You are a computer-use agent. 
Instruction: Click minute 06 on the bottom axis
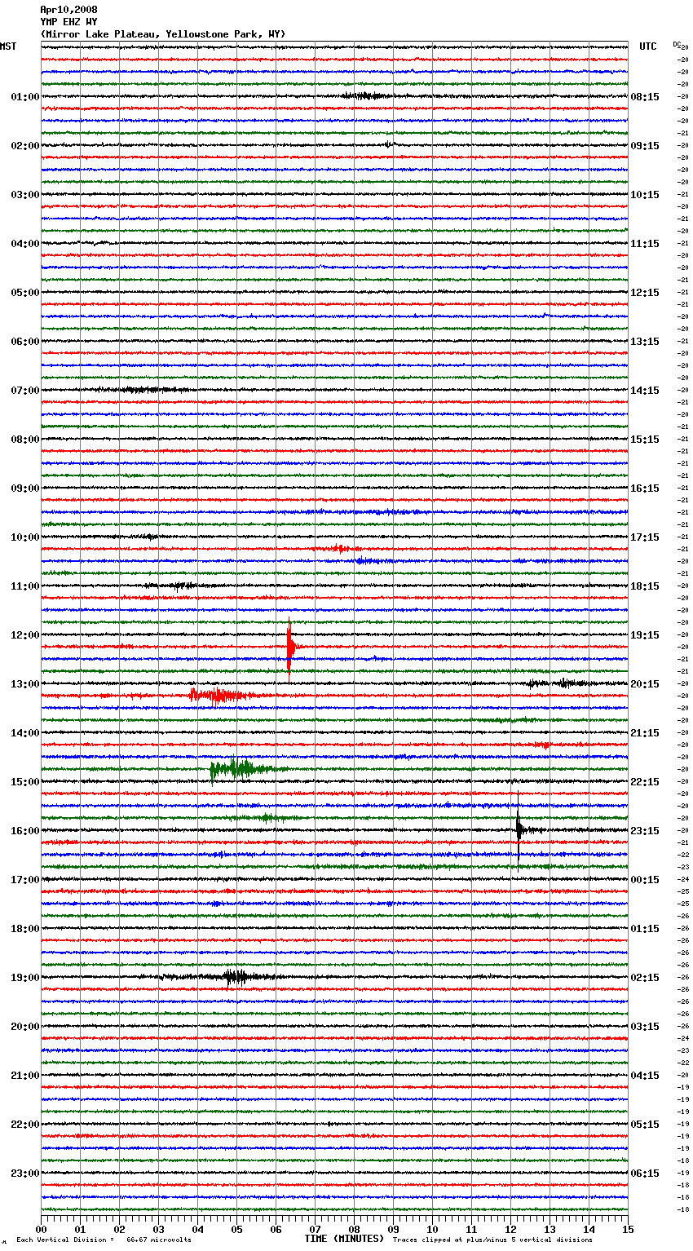[276, 1229]
